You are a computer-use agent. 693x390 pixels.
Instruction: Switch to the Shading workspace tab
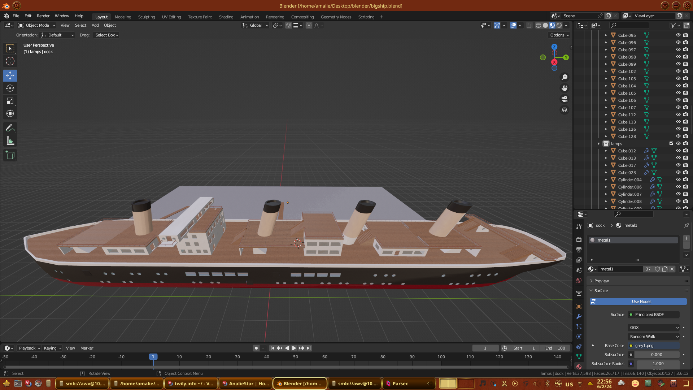(x=226, y=17)
